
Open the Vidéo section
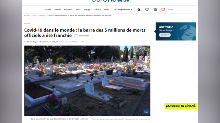106,9
